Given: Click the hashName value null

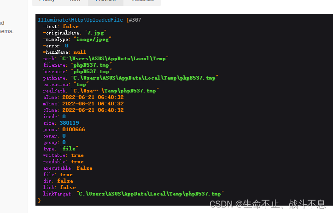Looking at the screenshot, I should point(80,52).
